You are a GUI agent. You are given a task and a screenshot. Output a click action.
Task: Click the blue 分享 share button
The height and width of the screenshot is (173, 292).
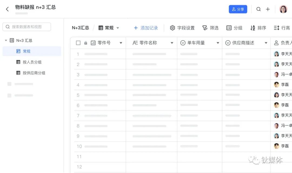238,9
